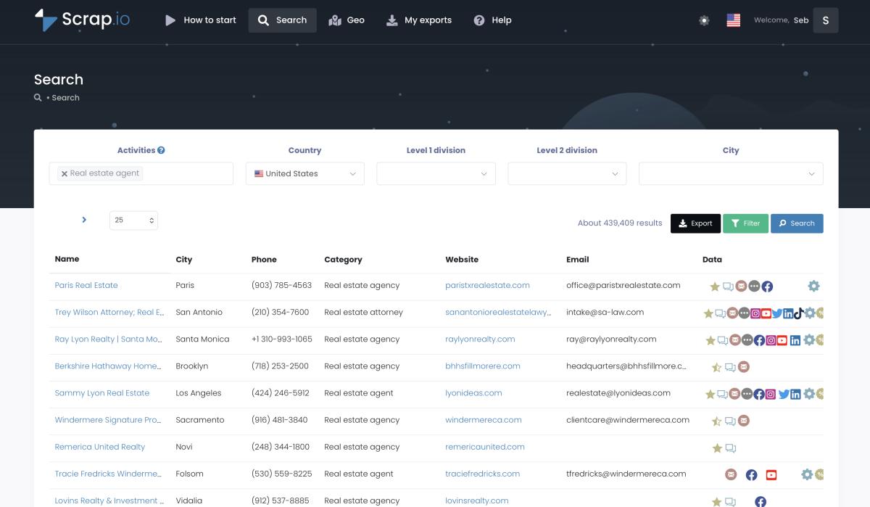The height and width of the screenshot is (507, 870).
Task: Click the TikTok icon for Trey Wilson Attorney
Action: 798,313
